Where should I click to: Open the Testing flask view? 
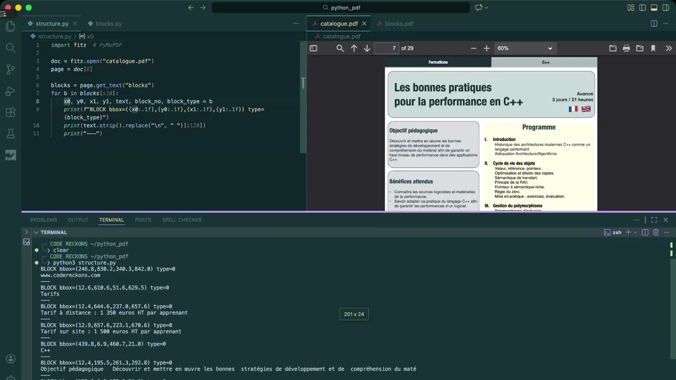click(10, 134)
